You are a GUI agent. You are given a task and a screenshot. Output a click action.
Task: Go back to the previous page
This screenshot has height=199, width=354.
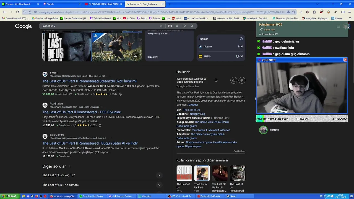tap(4, 12)
